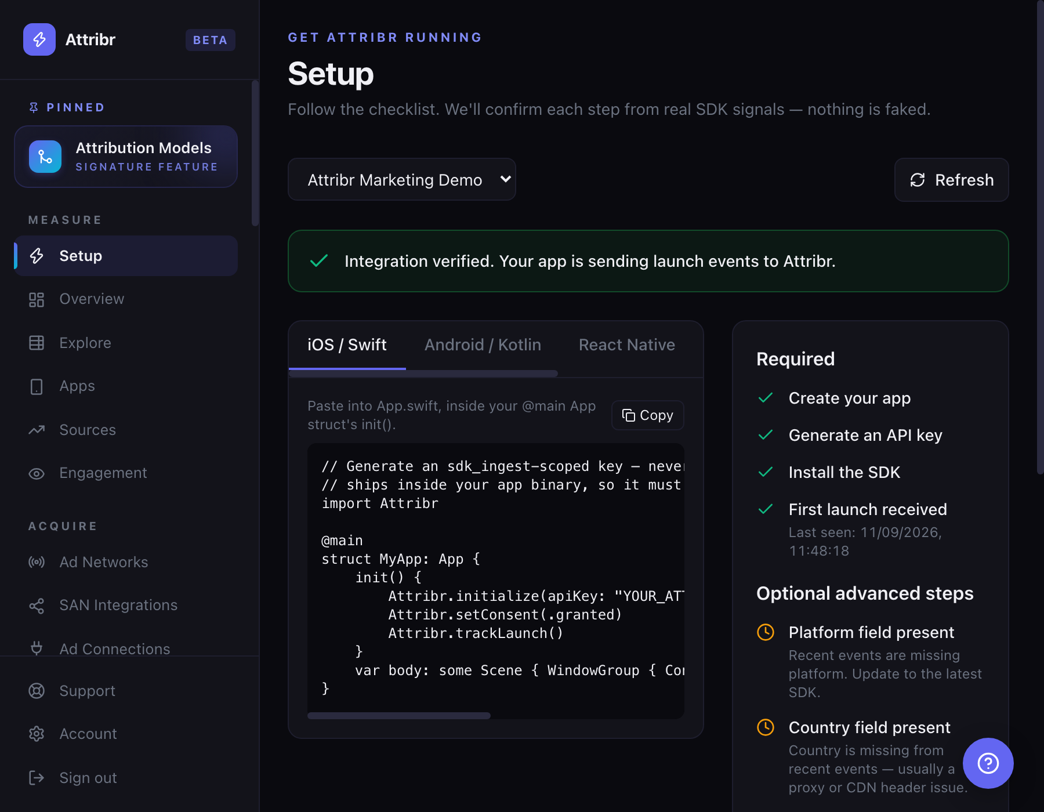
Task: Click the Account gear icon
Action: point(37,734)
